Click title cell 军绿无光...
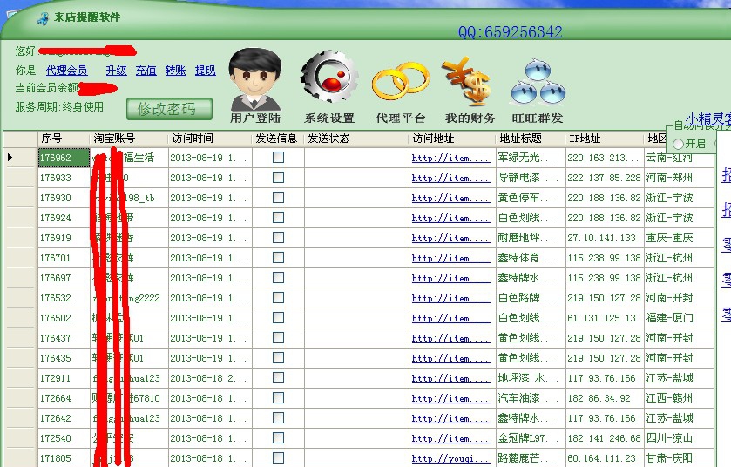 531,158
